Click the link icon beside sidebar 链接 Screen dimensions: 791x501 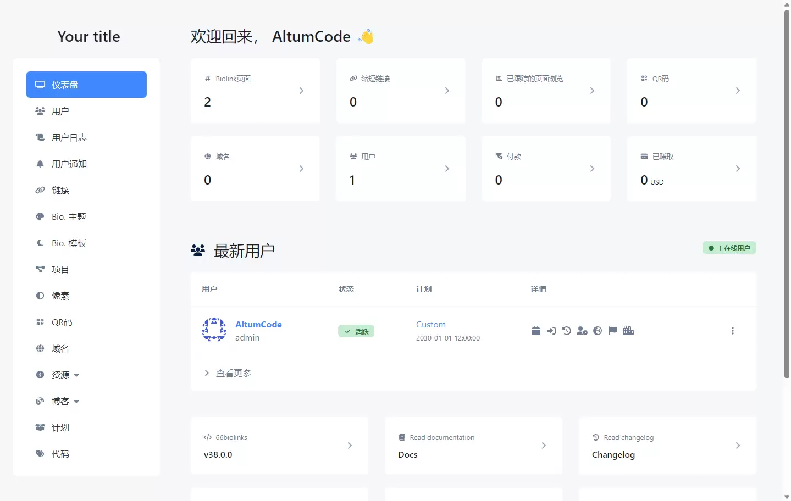coord(40,190)
